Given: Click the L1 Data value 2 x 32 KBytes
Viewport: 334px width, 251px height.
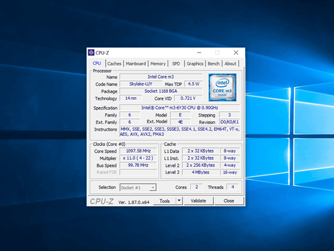Looking at the screenshot, I should pyautogui.click(x=200, y=151).
